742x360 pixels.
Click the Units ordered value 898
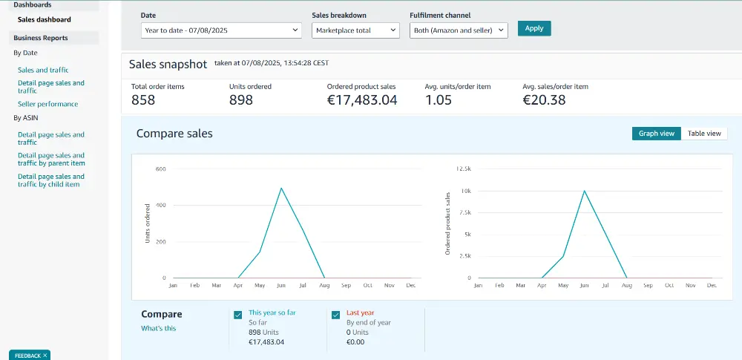[x=241, y=100]
